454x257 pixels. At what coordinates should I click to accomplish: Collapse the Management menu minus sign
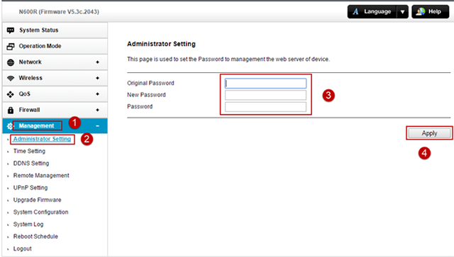click(98, 126)
